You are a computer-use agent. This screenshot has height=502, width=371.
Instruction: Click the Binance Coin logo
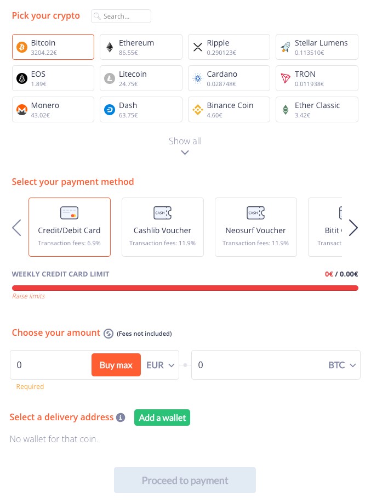[x=198, y=110]
